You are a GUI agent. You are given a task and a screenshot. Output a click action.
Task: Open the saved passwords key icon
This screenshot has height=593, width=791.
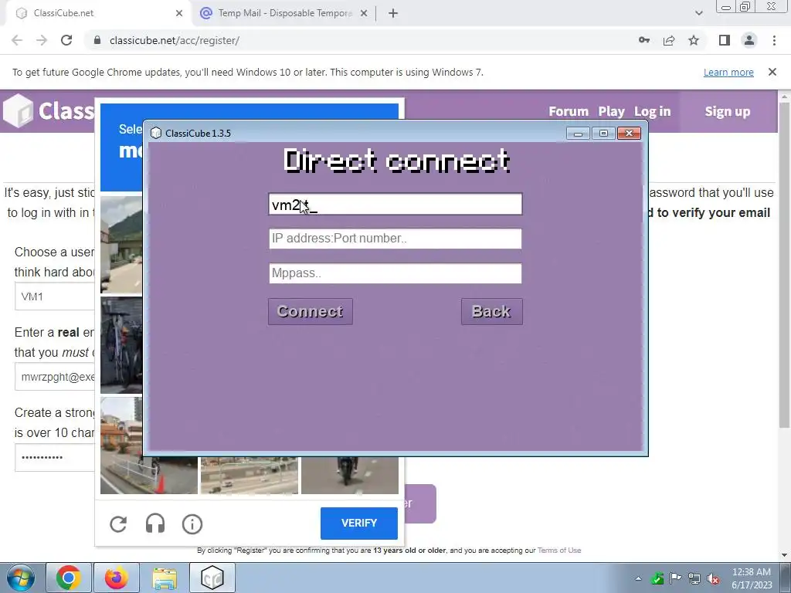click(x=643, y=40)
